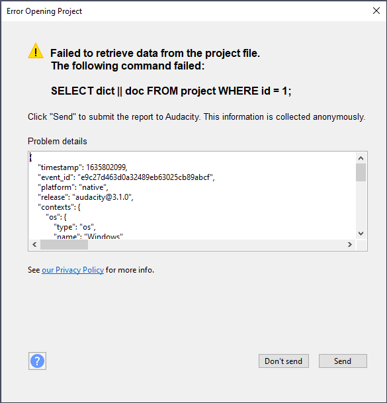Click the down arrow of the details scrollbar

(x=361, y=234)
